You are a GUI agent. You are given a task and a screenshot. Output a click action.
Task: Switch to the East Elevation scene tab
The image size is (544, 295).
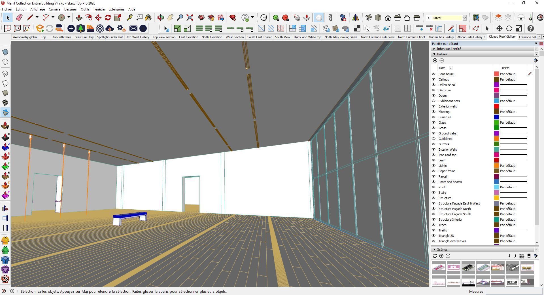click(x=188, y=37)
